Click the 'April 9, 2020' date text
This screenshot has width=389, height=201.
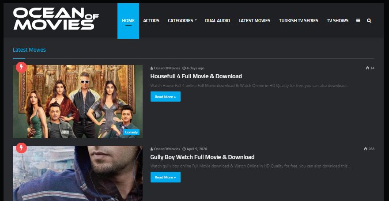(197, 149)
